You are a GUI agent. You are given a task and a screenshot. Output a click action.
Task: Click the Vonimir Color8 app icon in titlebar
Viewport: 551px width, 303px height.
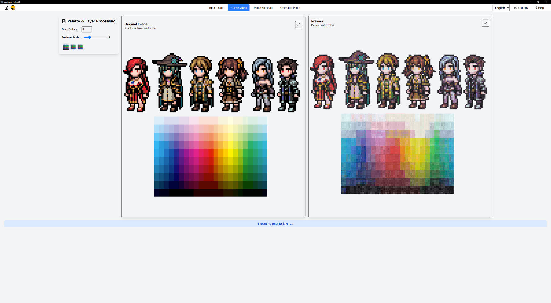pos(2,2)
